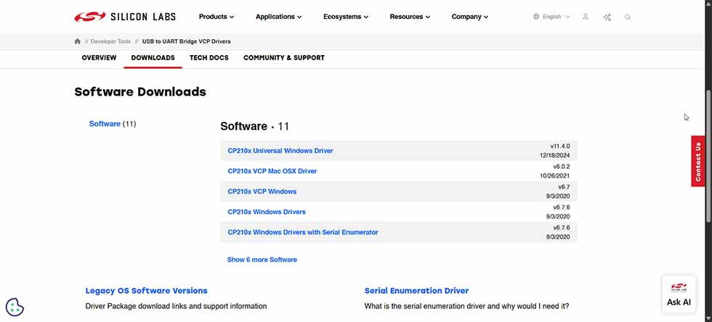Image resolution: width=712 pixels, height=322 pixels.
Task: Open the user account icon
Action: pyautogui.click(x=586, y=17)
